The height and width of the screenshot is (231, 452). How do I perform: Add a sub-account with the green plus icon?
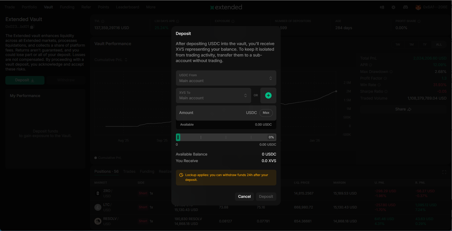(x=268, y=95)
